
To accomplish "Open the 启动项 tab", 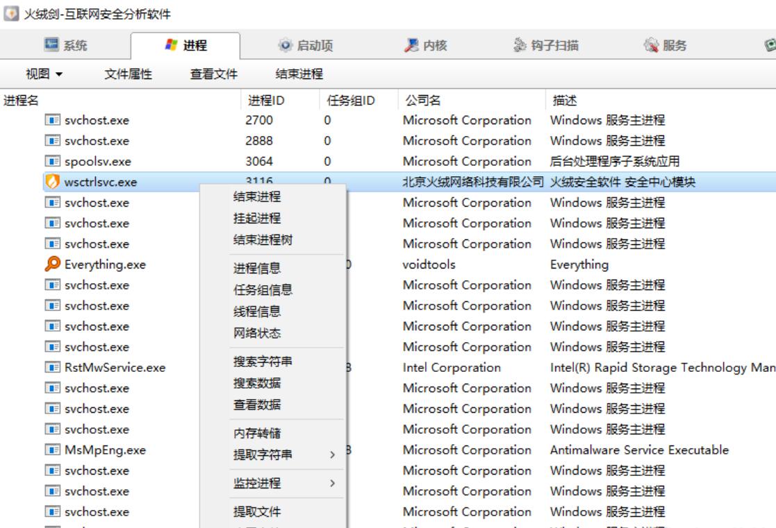I will pyautogui.click(x=305, y=46).
